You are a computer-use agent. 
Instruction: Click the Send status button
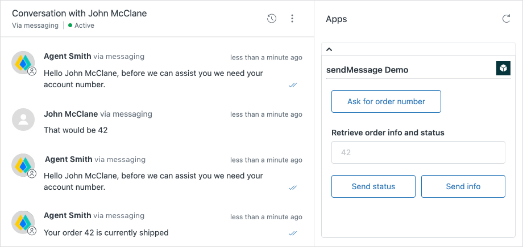click(373, 186)
